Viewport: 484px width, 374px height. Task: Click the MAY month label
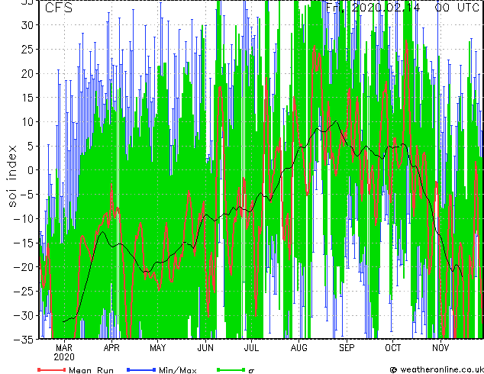tap(158, 348)
